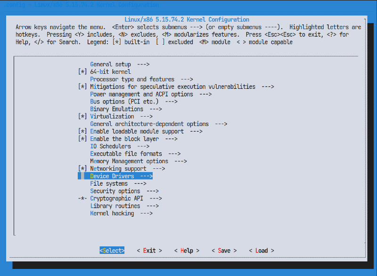Expand Power management and ACPI options
Viewport: 377px width, 276px height.
151,95
